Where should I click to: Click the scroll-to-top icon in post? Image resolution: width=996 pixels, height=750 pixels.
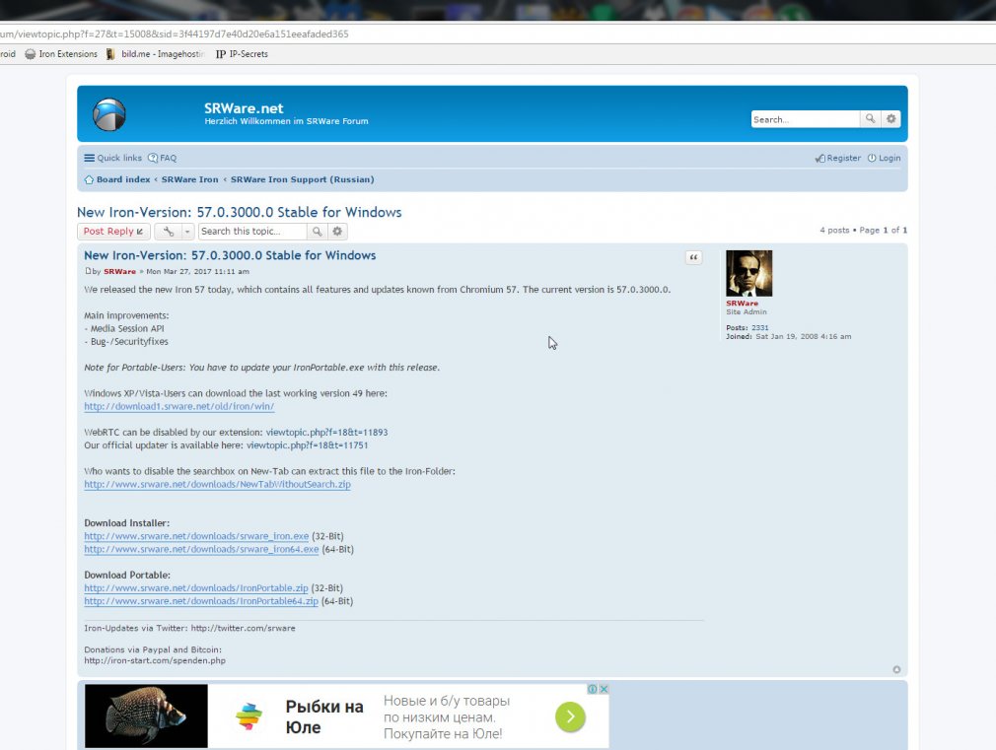tap(896, 669)
